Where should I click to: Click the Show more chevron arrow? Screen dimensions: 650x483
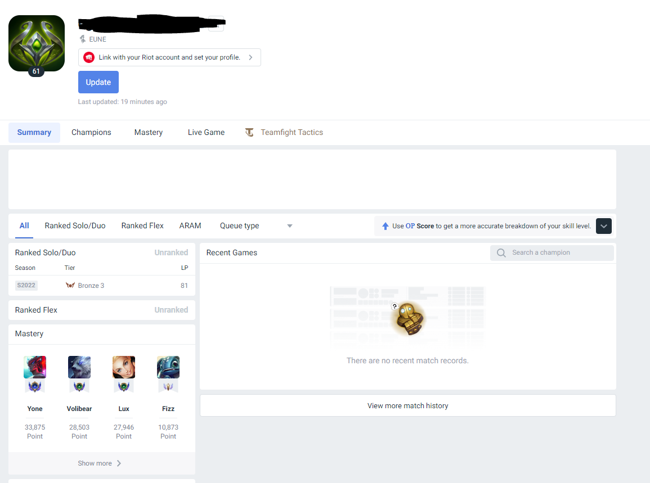[119, 463]
